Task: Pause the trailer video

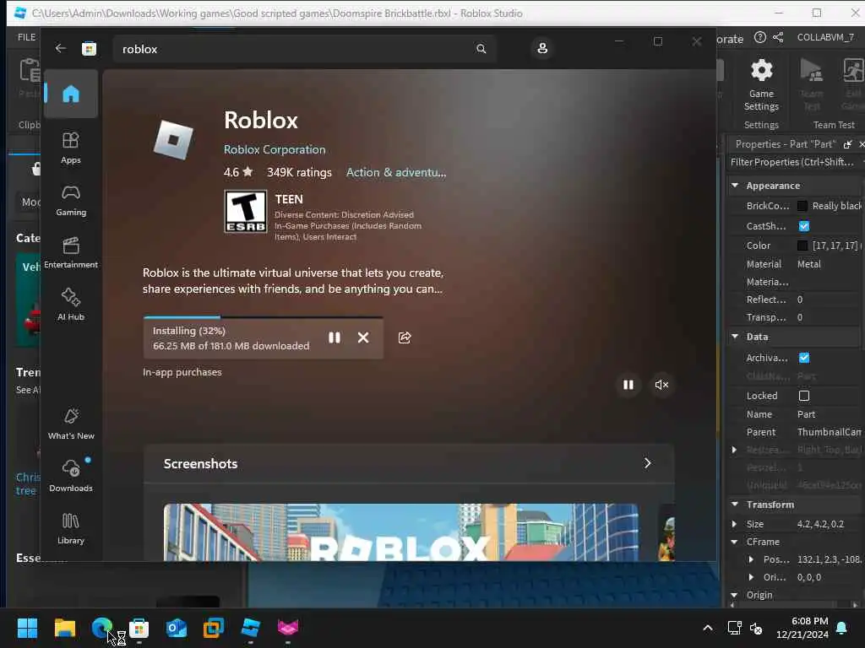Action: [x=628, y=385]
